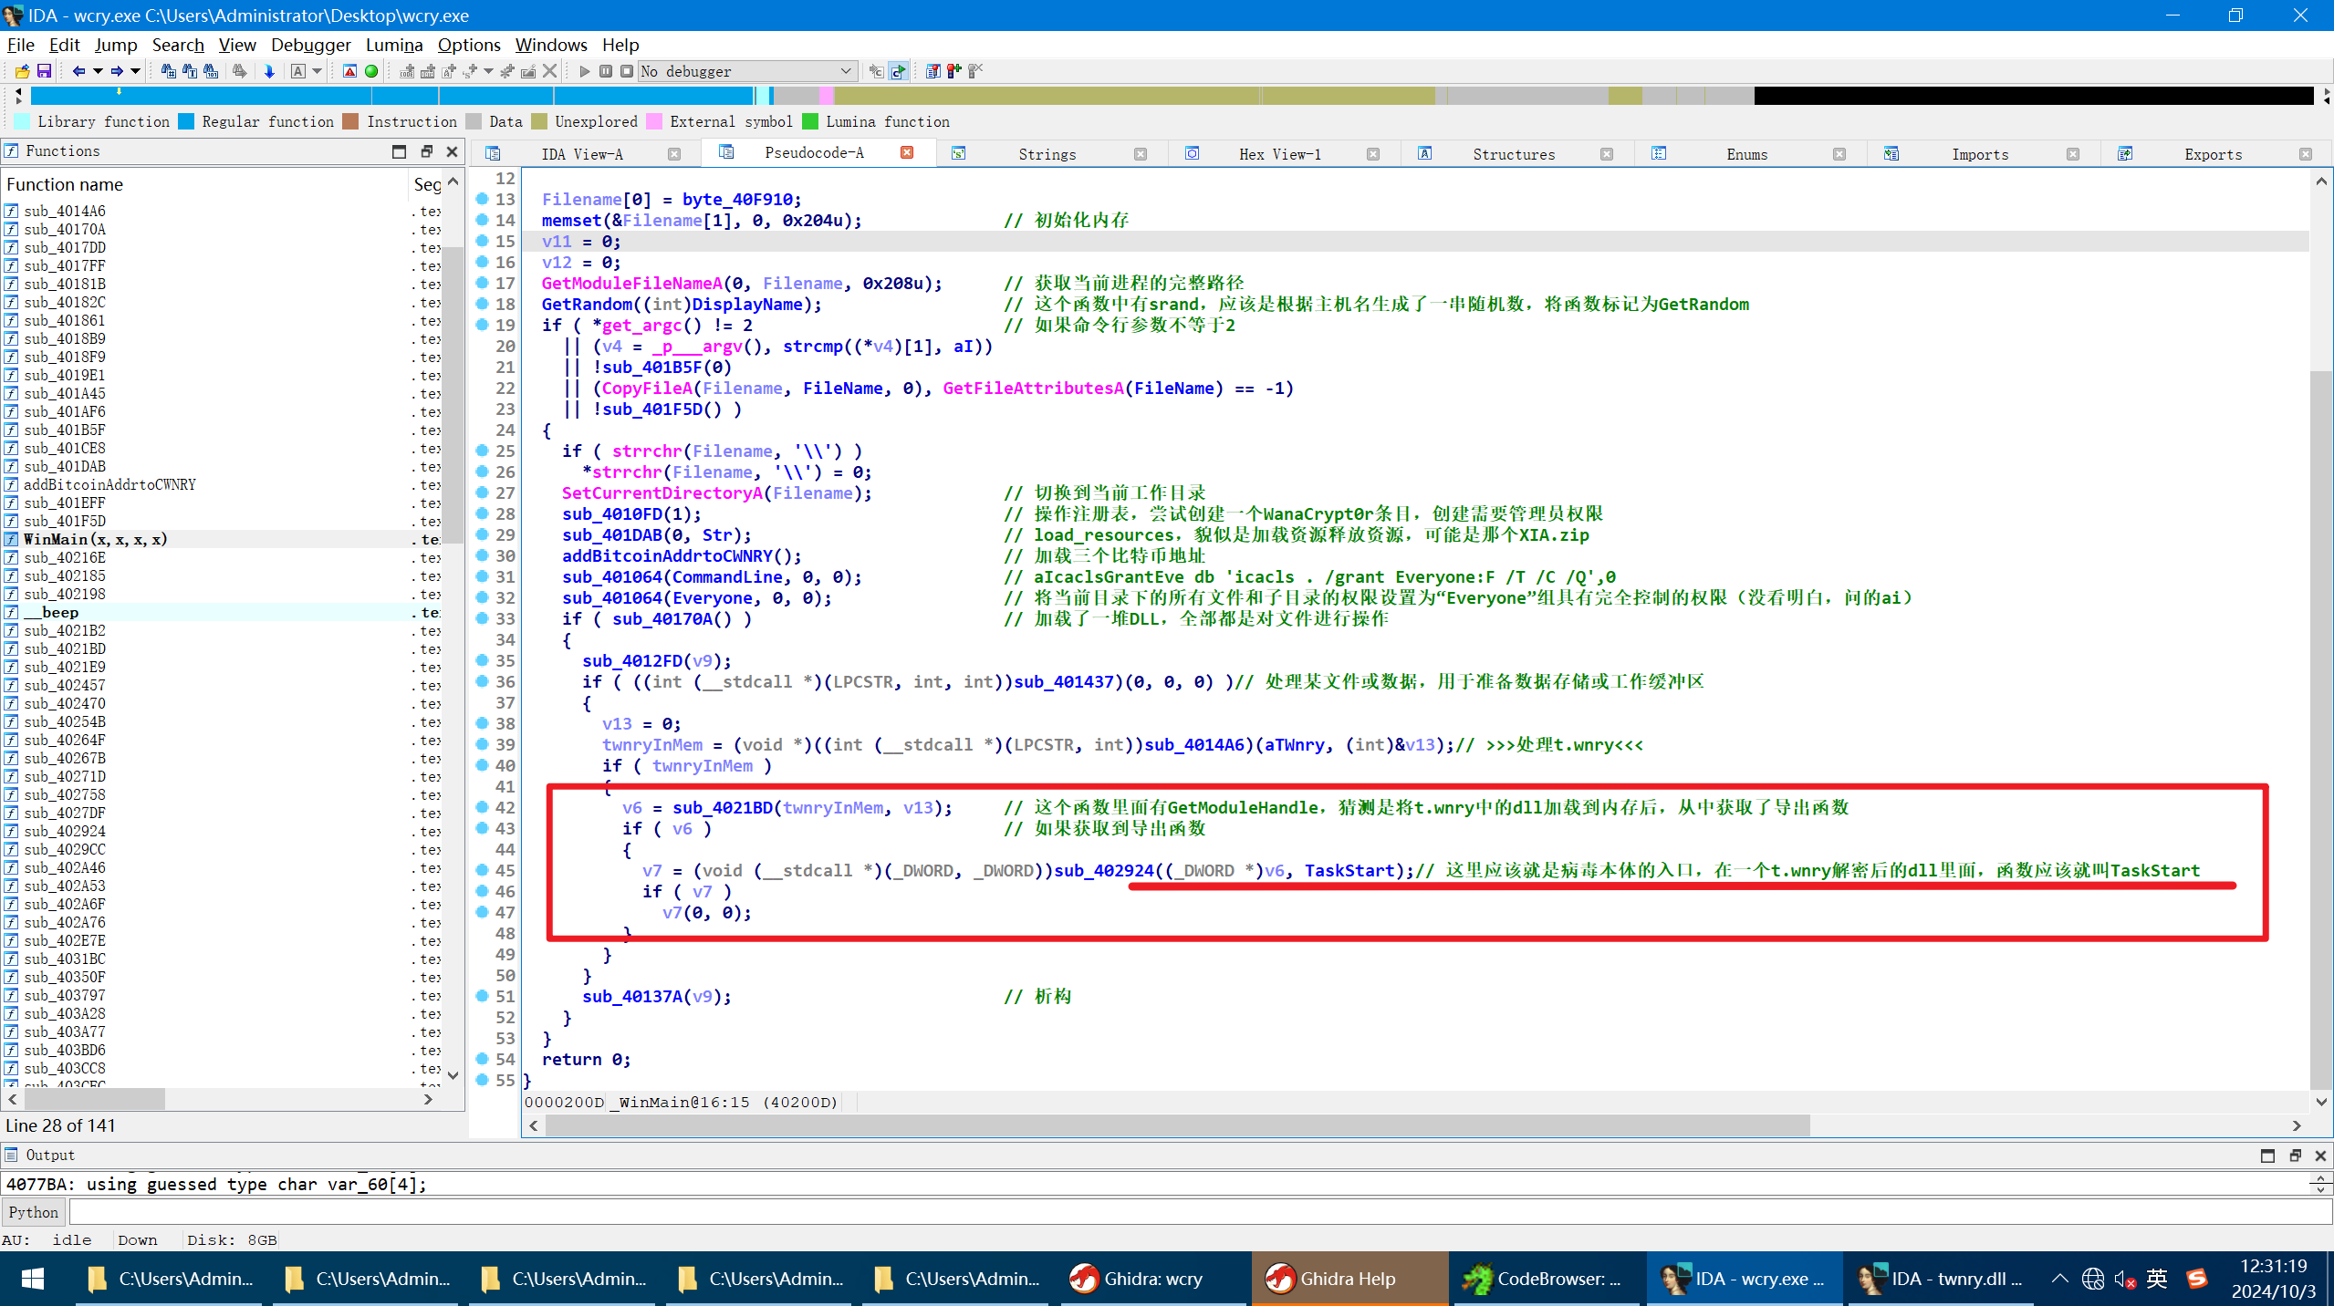Open the Debugger menu
This screenshot has height=1306, width=2334.
310,45
